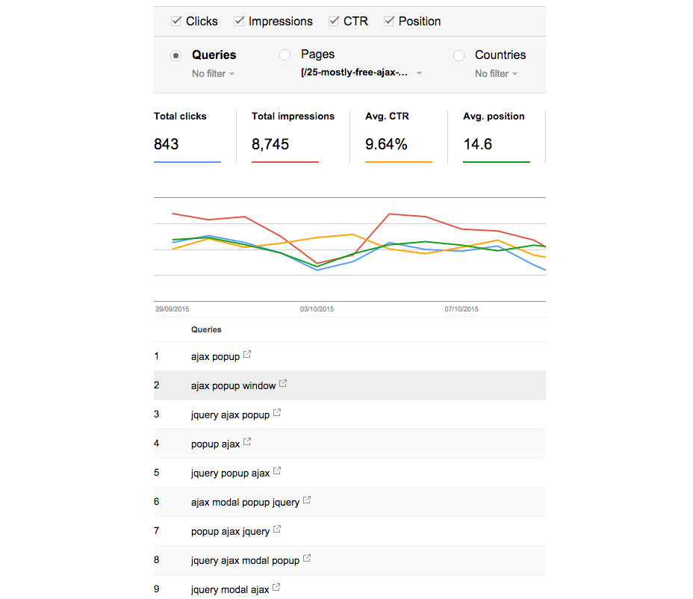The height and width of the screenshot is (599, 693).
Task: Click the 'jquery ajax modal popup' query
Action: pyautogui.click(x=245, y=561)
